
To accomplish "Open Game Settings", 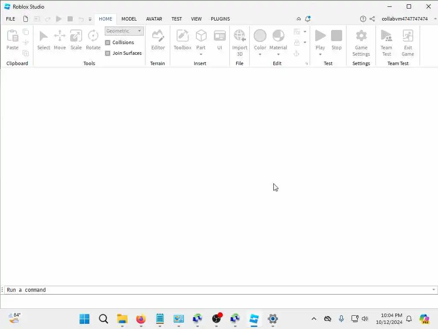I will tap(361, 43).
